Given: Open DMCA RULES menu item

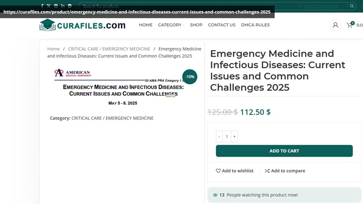Looking at the screenshot, I should click(x=255, y=25).
